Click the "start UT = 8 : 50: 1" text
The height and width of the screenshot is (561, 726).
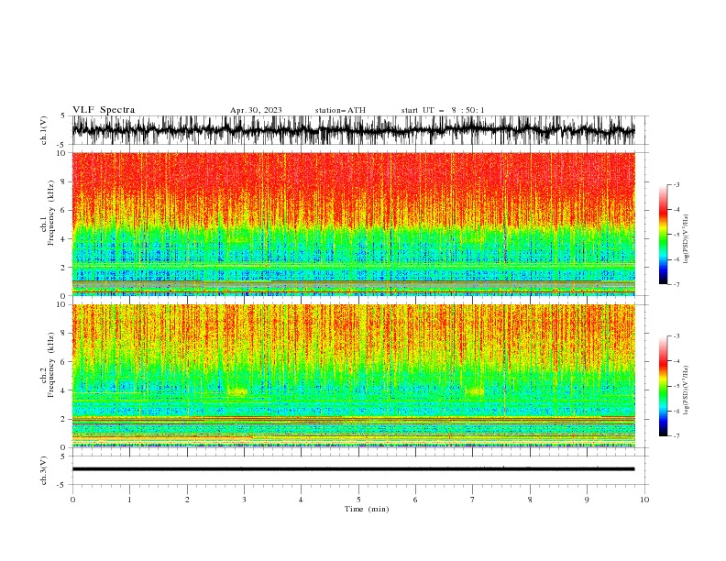443,110
